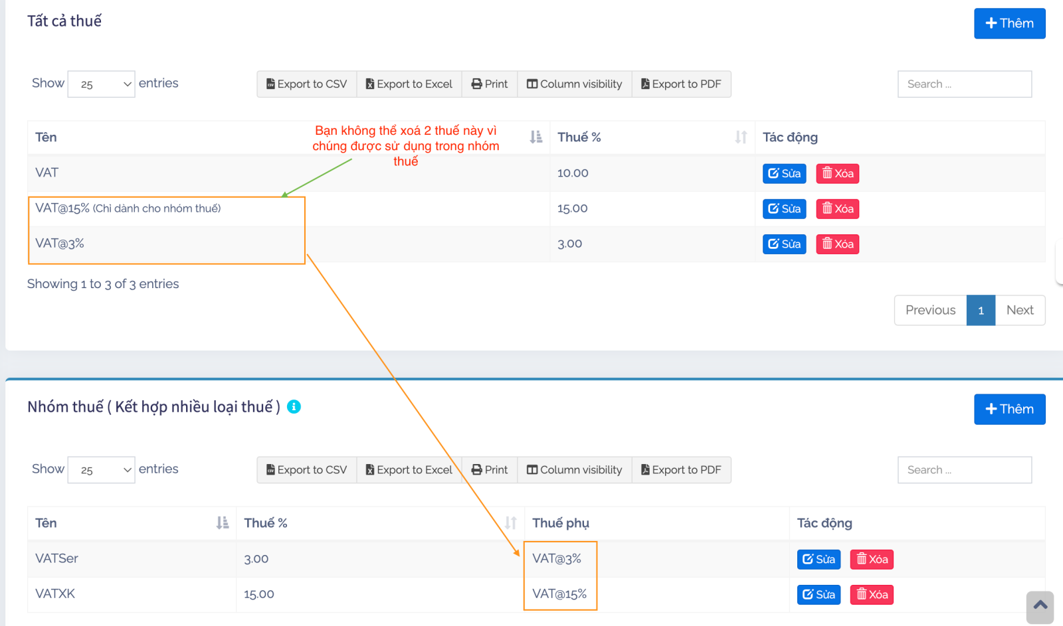Click Thêm button to add a new tax
The image size is (1063, 626).
point(1009,23)
